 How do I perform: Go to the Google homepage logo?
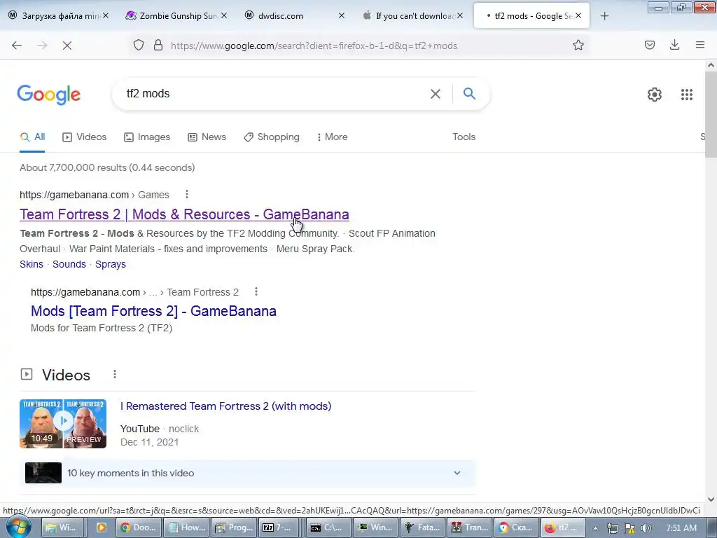coord(49,95)
